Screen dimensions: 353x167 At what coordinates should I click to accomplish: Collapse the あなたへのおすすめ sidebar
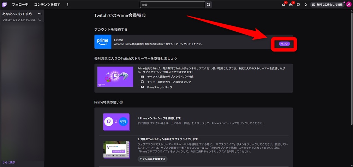(40, 14)
